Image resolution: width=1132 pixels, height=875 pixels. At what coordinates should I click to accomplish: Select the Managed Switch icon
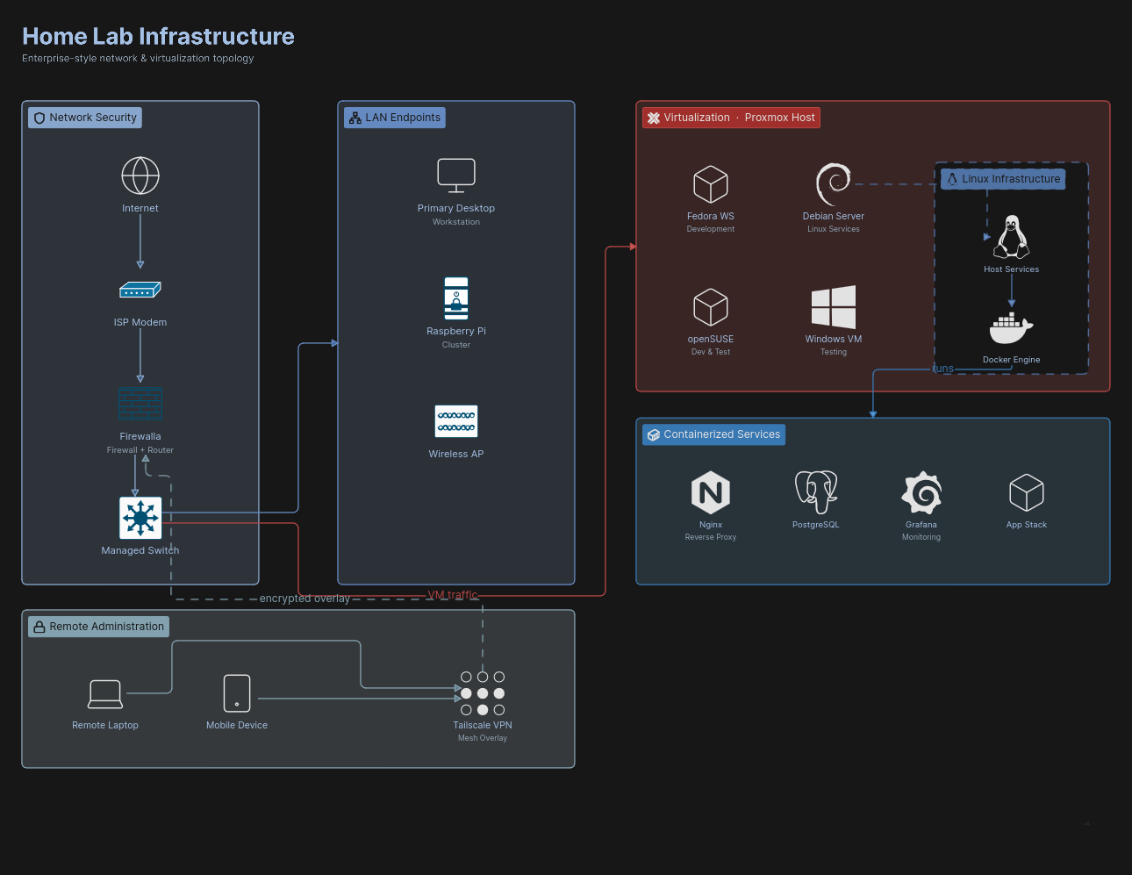point(140,518)
